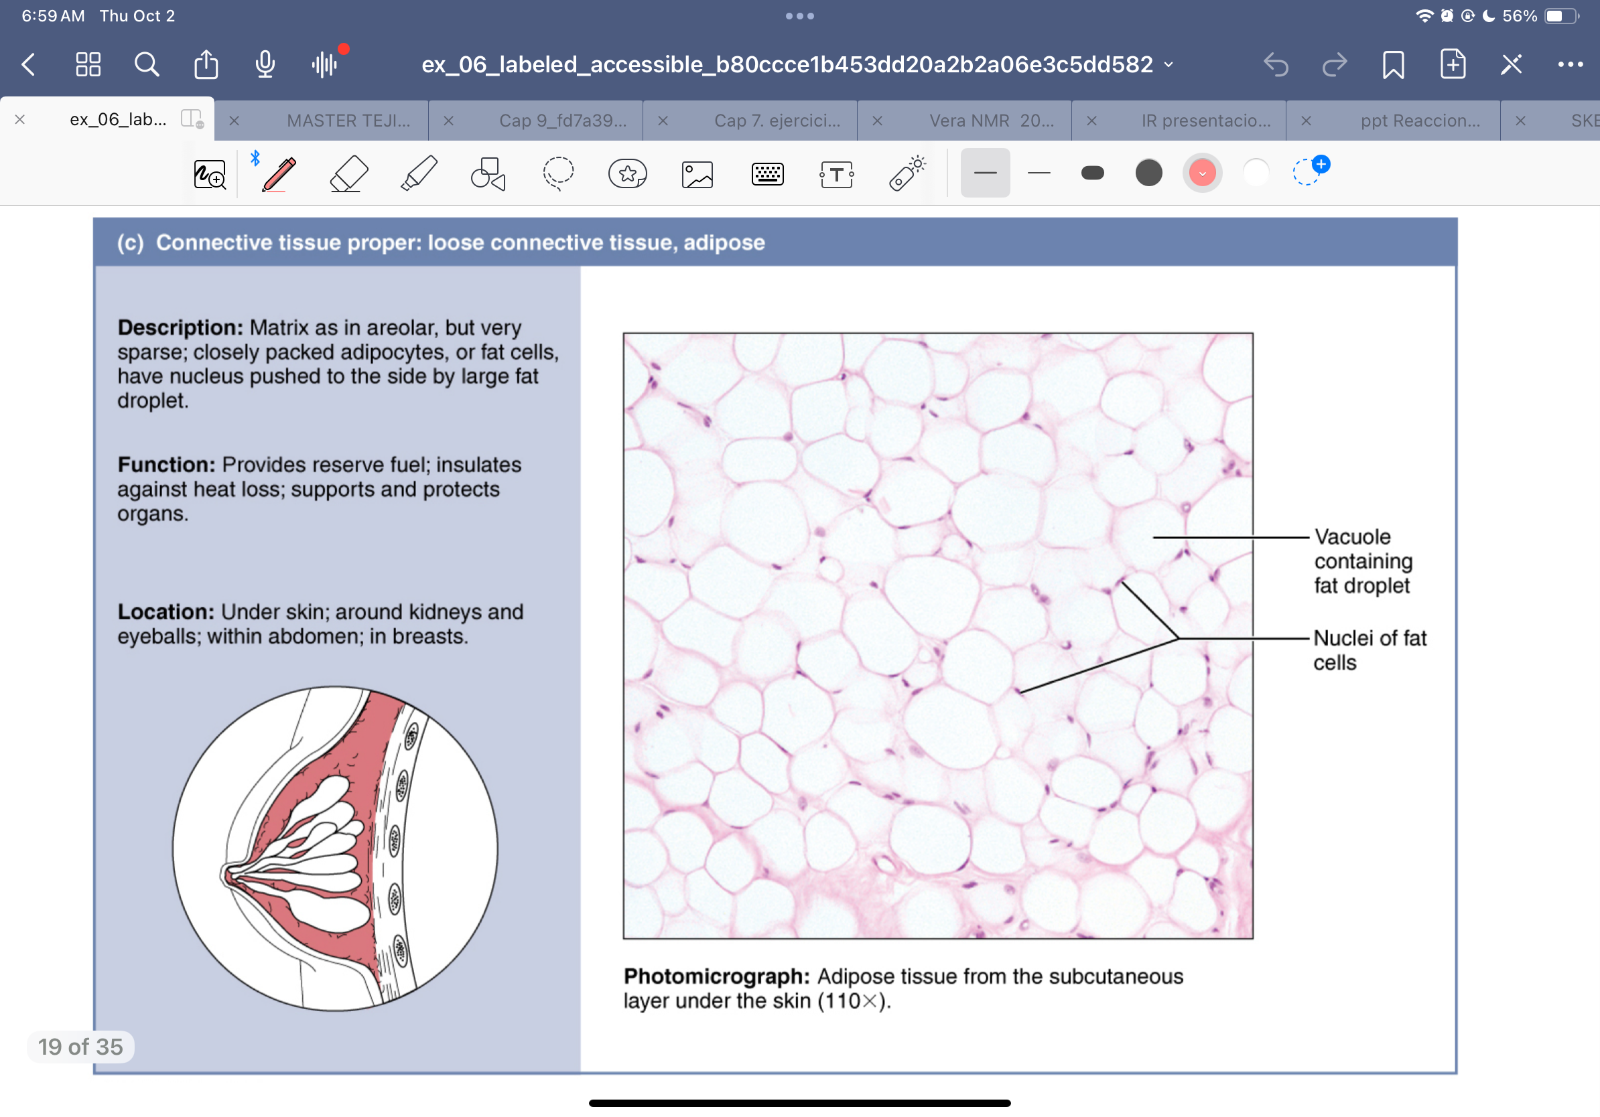1600x1117 pixels.
Task: Activate the Laser pointer tool
Action: click(907, 173)
